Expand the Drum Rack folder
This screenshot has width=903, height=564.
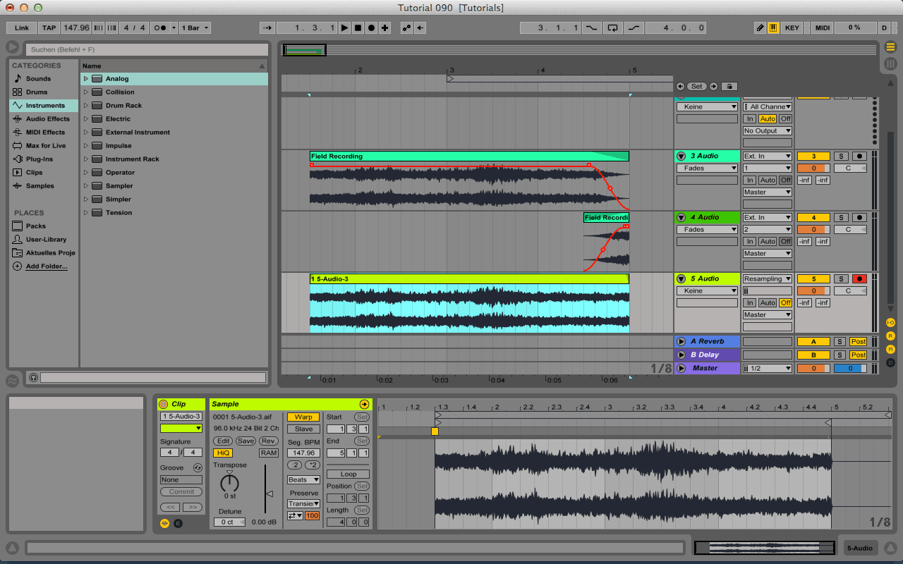tap(86, 106)
